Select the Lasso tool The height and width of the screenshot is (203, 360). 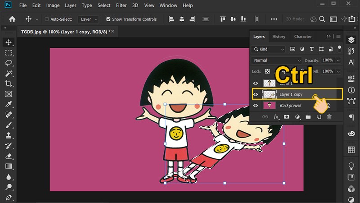coord(9,63)
